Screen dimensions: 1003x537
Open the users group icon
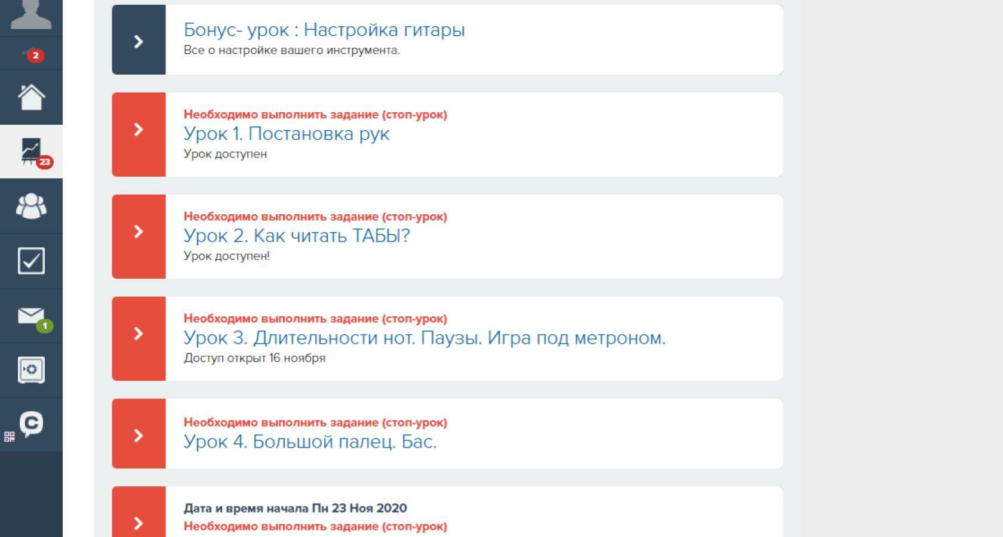(x=31, y=206)
